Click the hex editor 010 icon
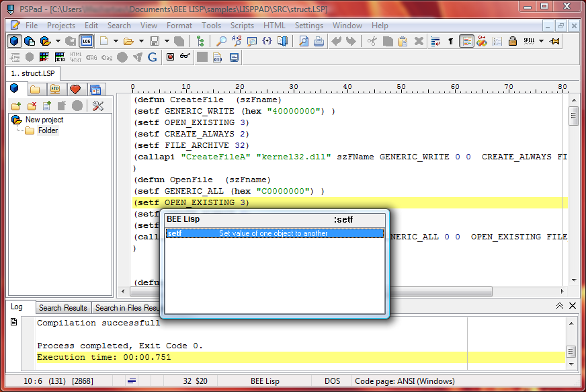The height and width of the screenshot is (392, 586). click(218, 57)
